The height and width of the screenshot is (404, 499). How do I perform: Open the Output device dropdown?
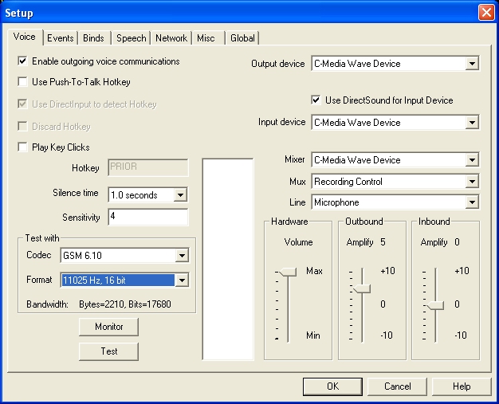[472, 64]
